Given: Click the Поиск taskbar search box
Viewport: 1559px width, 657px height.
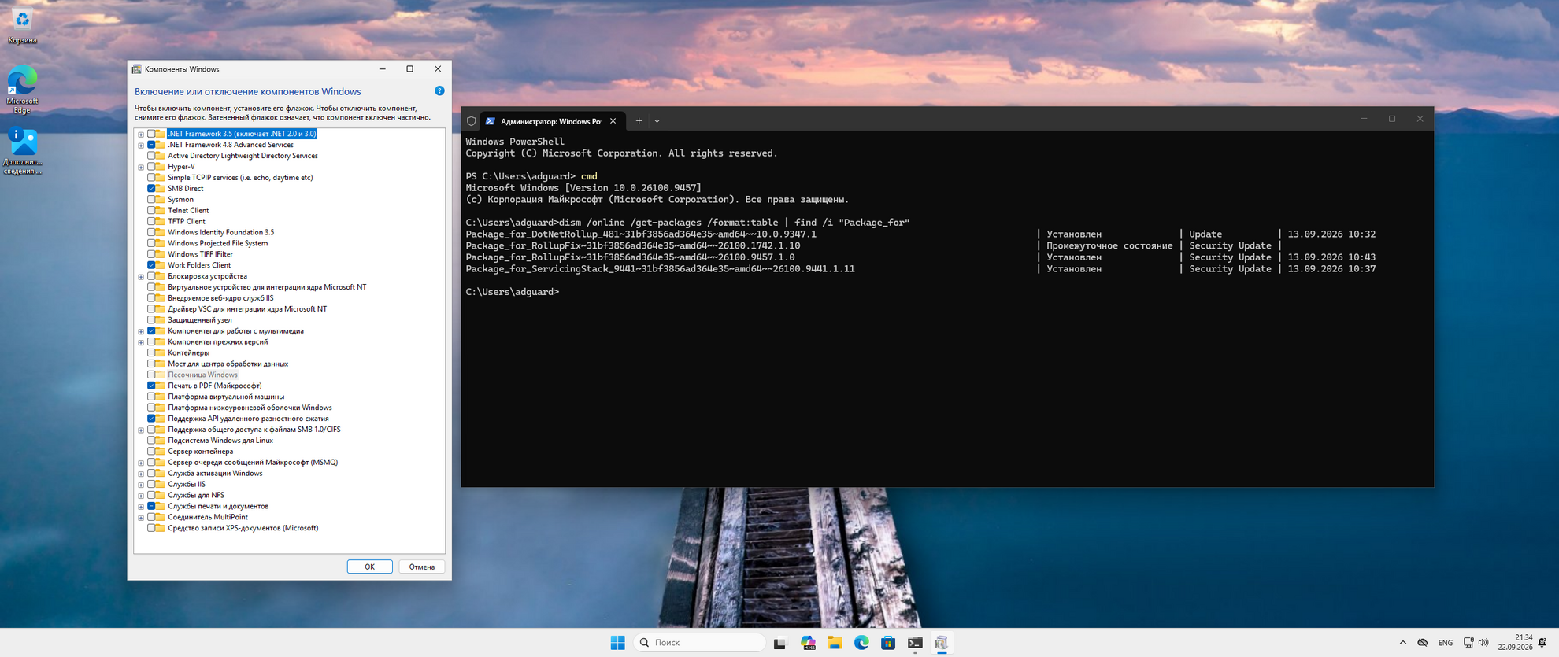Looking at the screenshot, I should tap(699, 643).
